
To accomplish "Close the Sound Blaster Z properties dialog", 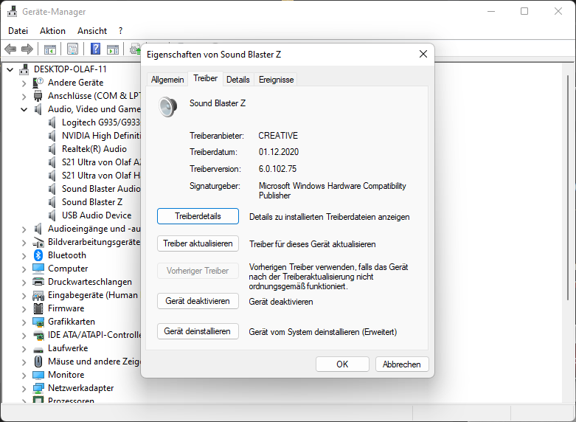I will coord(423,54).
